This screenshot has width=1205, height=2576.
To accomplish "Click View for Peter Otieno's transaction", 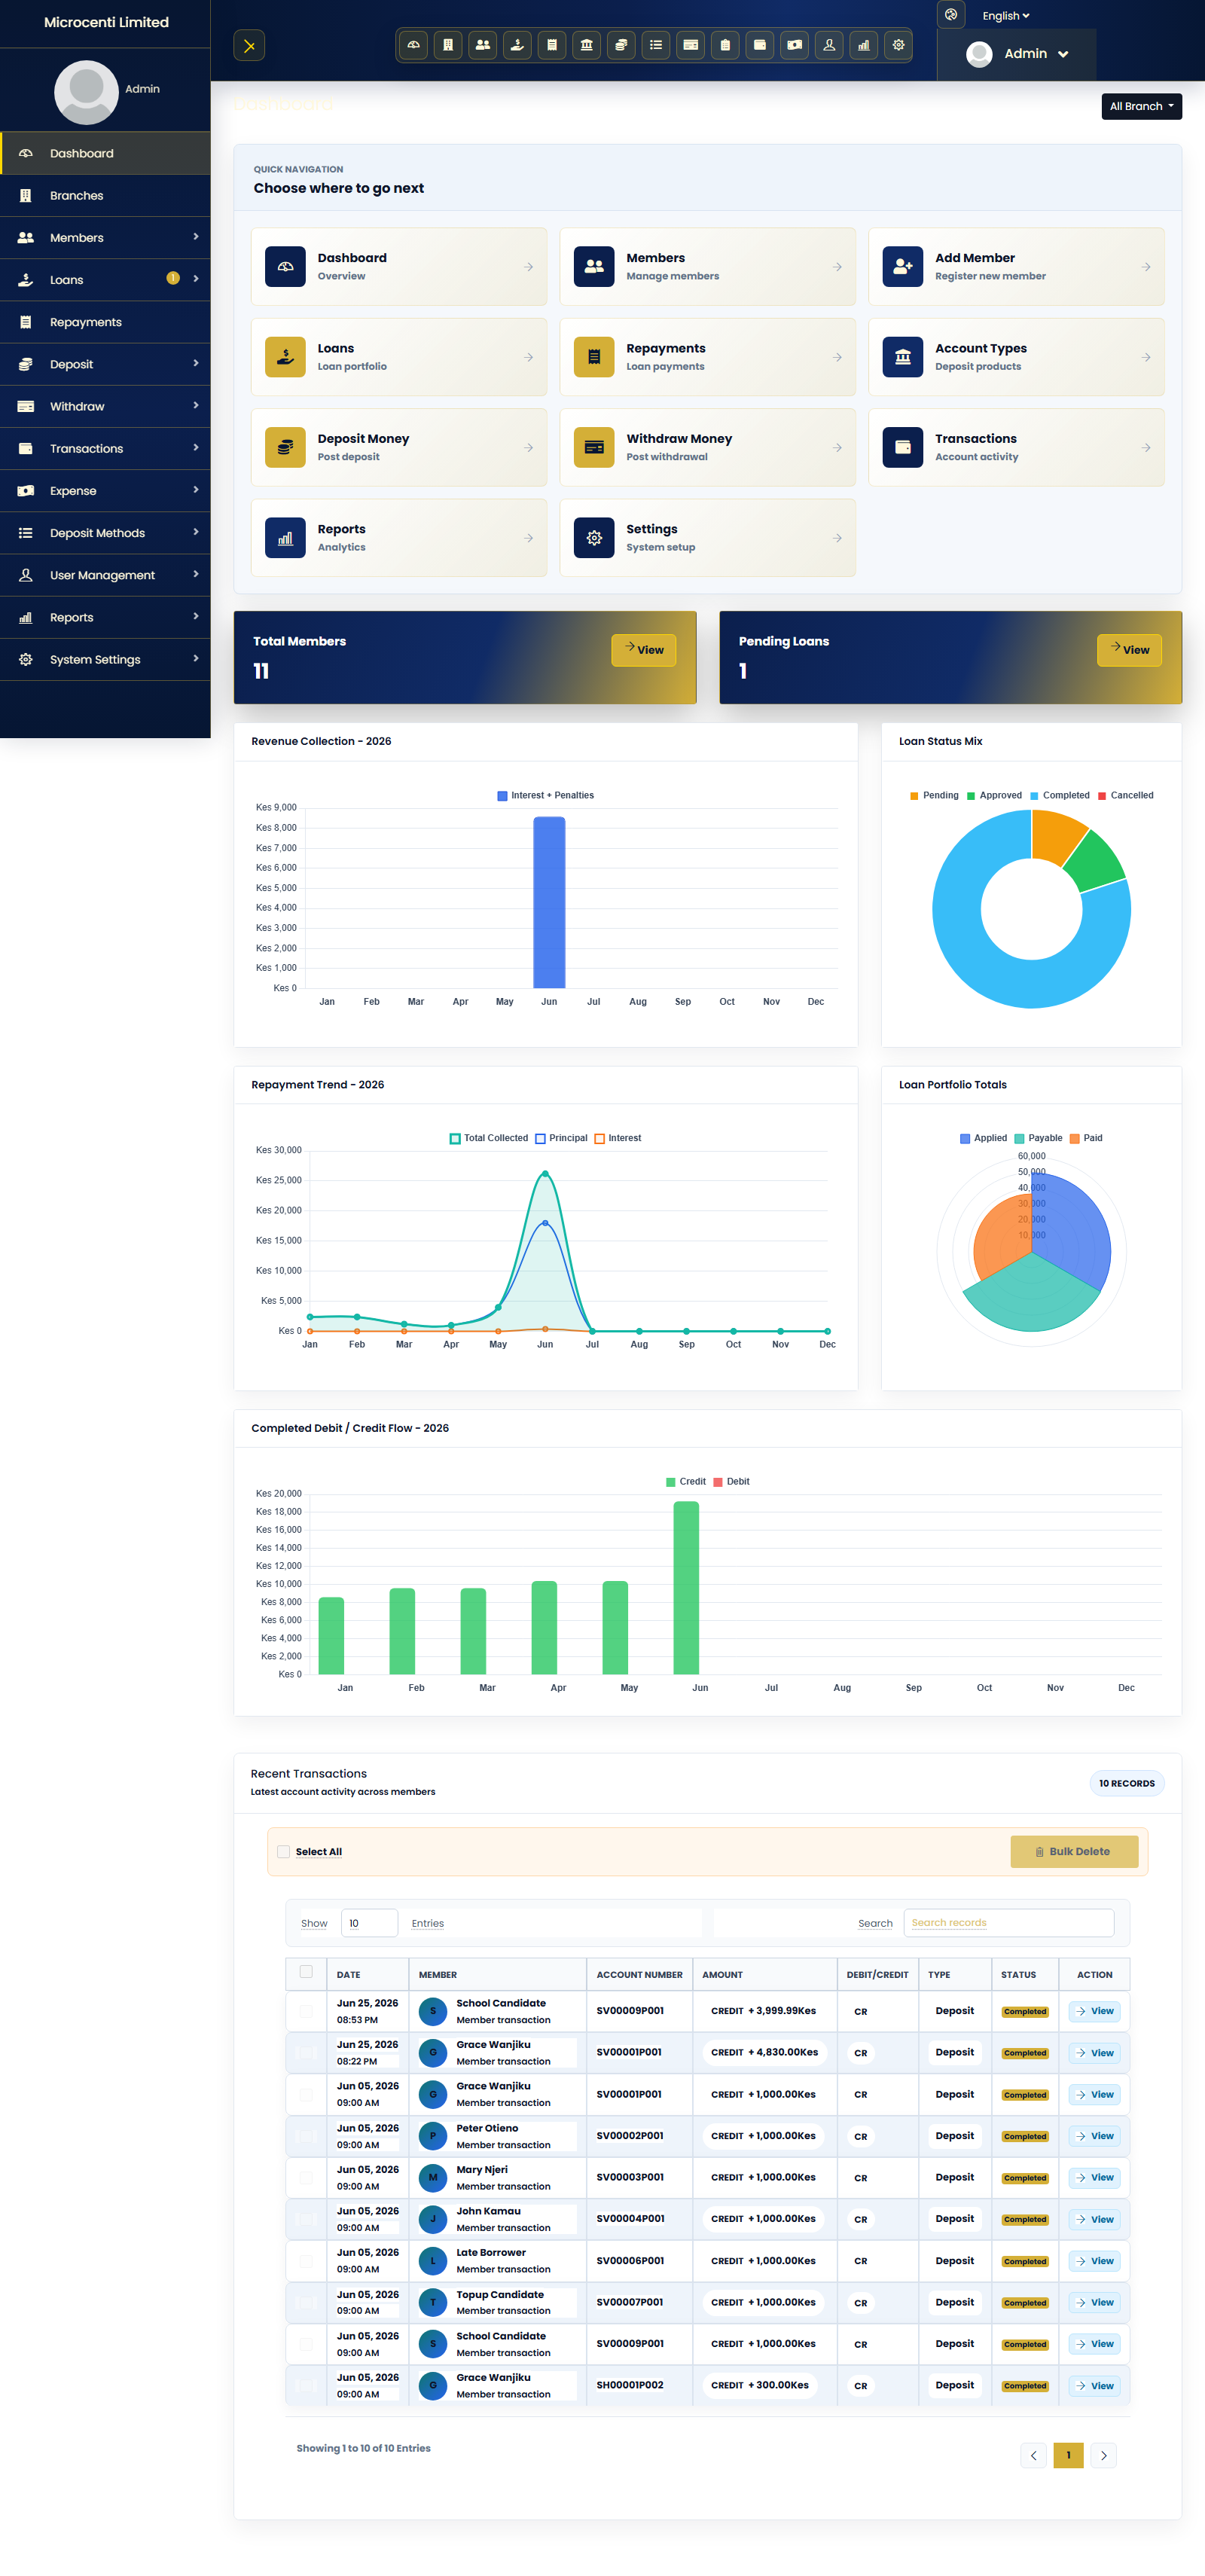I will coord(1095,2136).
